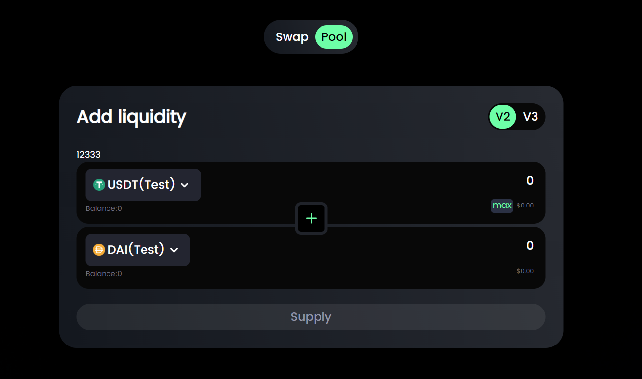
Task: Toggle liquidity version to V3
Action: pyautogui.click(x=530, y=117)
